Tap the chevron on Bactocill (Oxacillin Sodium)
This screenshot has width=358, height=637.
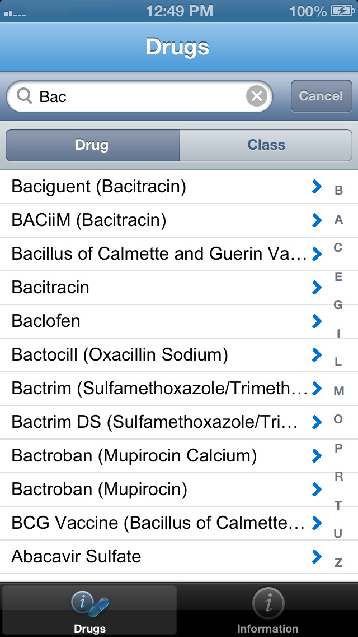[317, 355]
